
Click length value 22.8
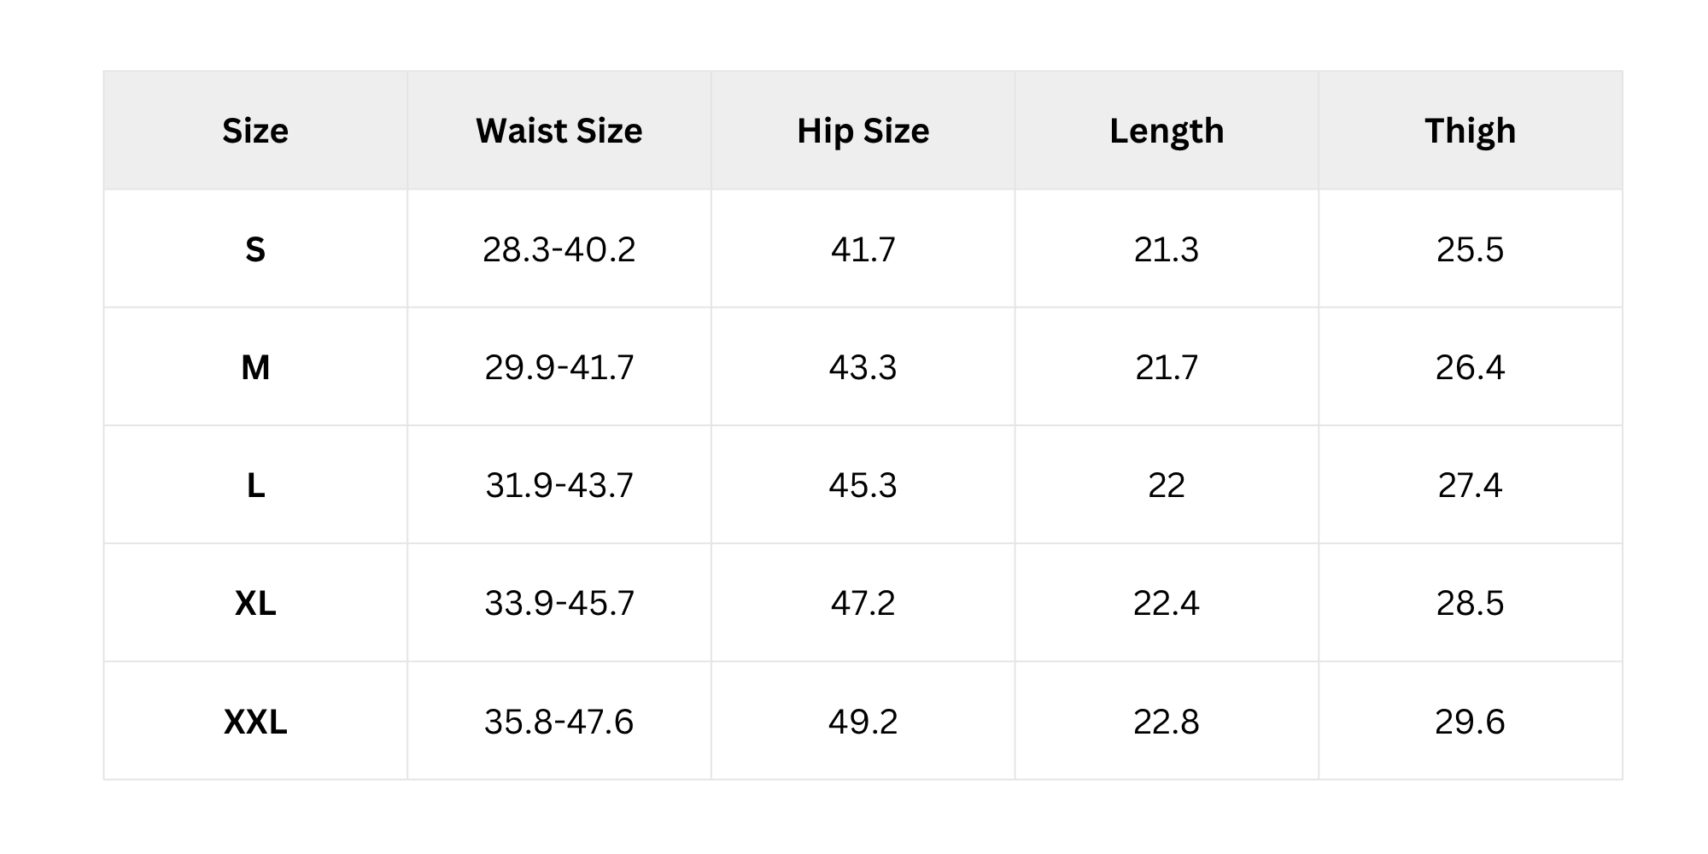tap(1167, 722)
